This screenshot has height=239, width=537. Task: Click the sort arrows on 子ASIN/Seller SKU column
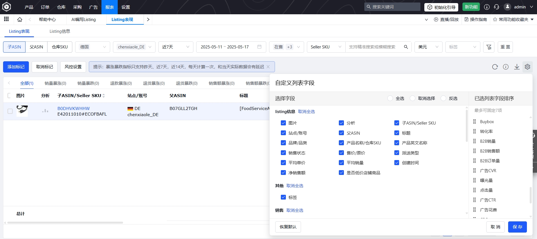[x=104, y=96]
